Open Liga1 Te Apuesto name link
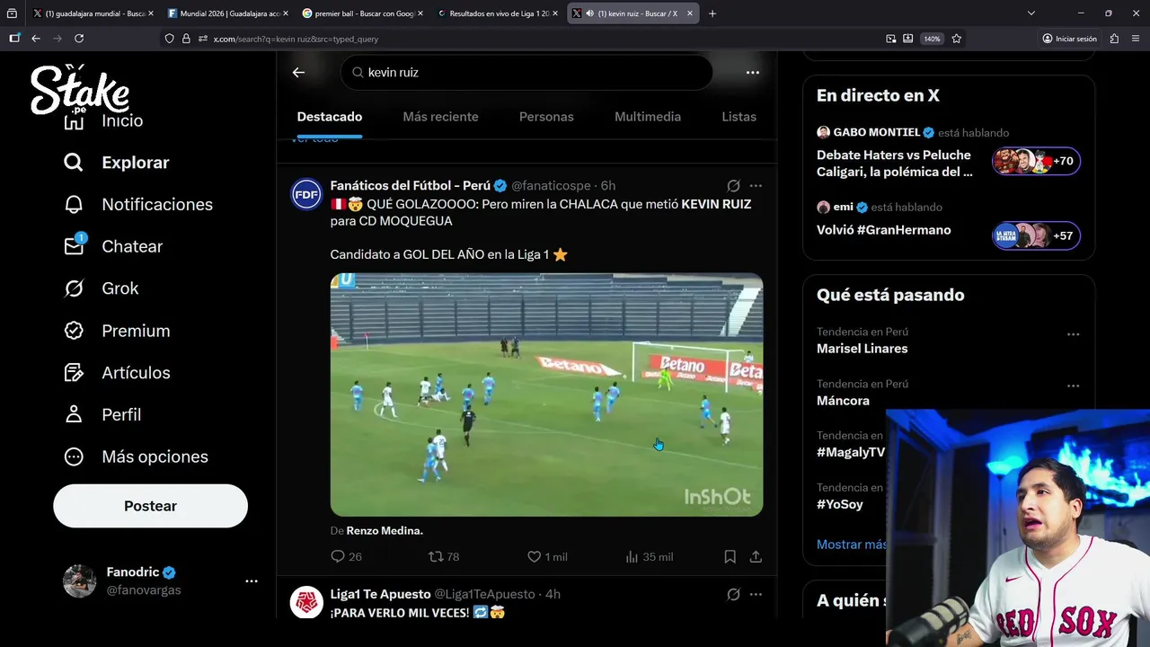 (x=380, y=595)
